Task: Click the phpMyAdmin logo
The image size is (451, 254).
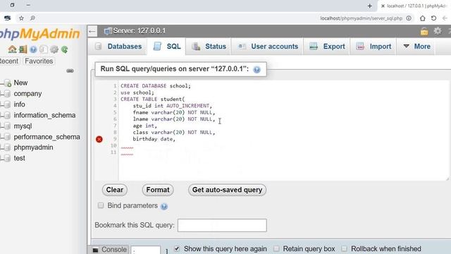Action: [39, 34]
